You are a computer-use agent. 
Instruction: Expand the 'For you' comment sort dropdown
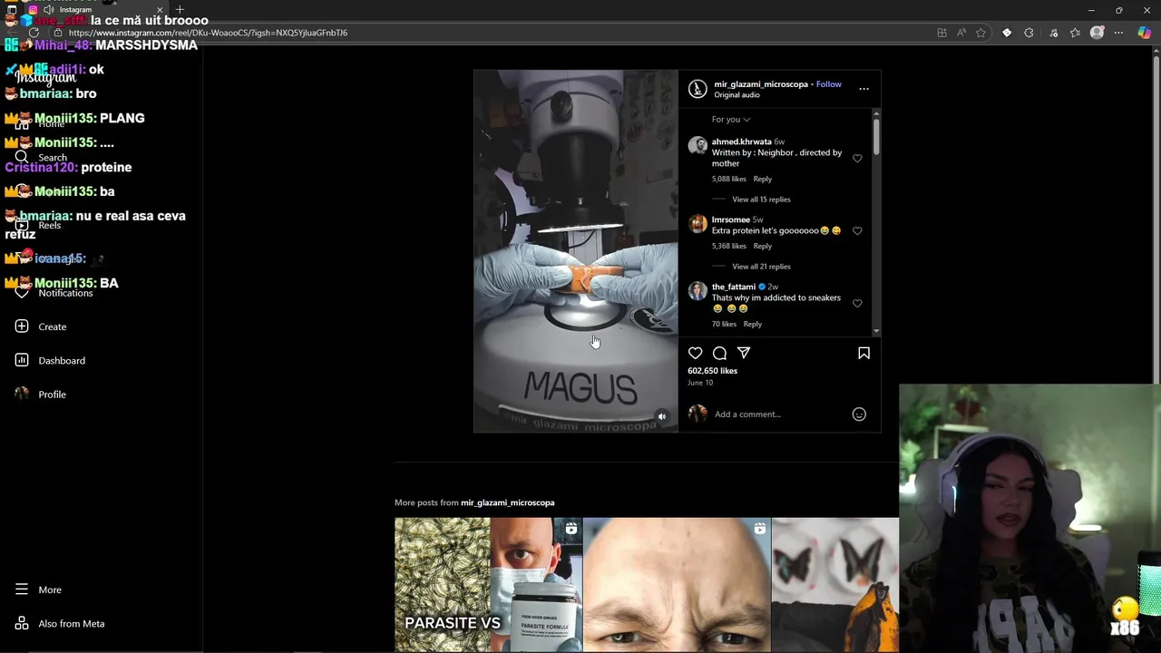tap(731, 120)
